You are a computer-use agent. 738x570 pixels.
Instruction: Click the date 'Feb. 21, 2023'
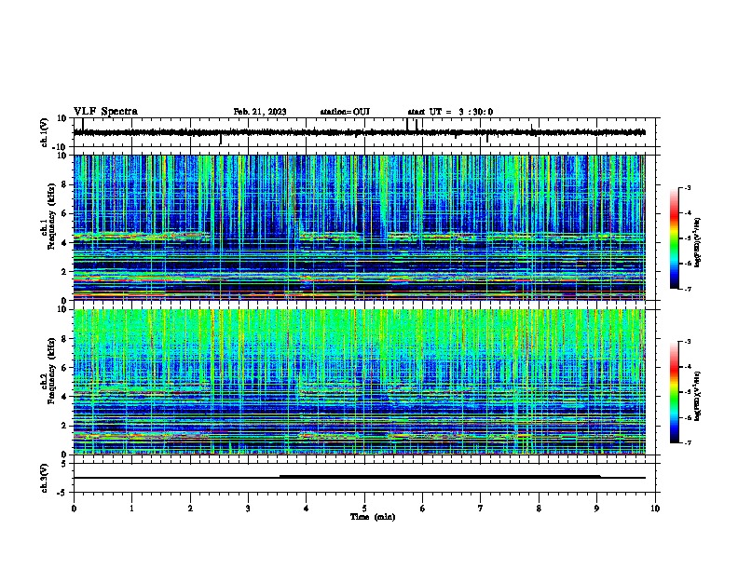click(260, 112)
